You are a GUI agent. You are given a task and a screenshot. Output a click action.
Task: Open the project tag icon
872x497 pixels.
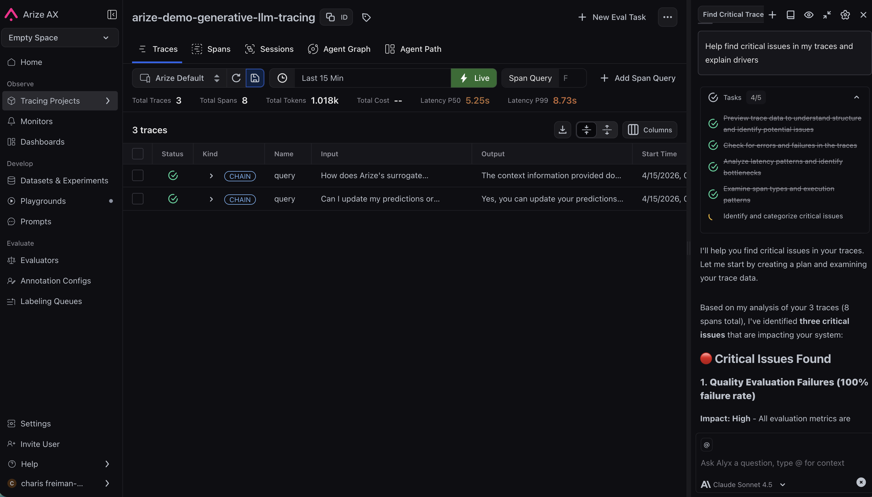tap(366, 17)
